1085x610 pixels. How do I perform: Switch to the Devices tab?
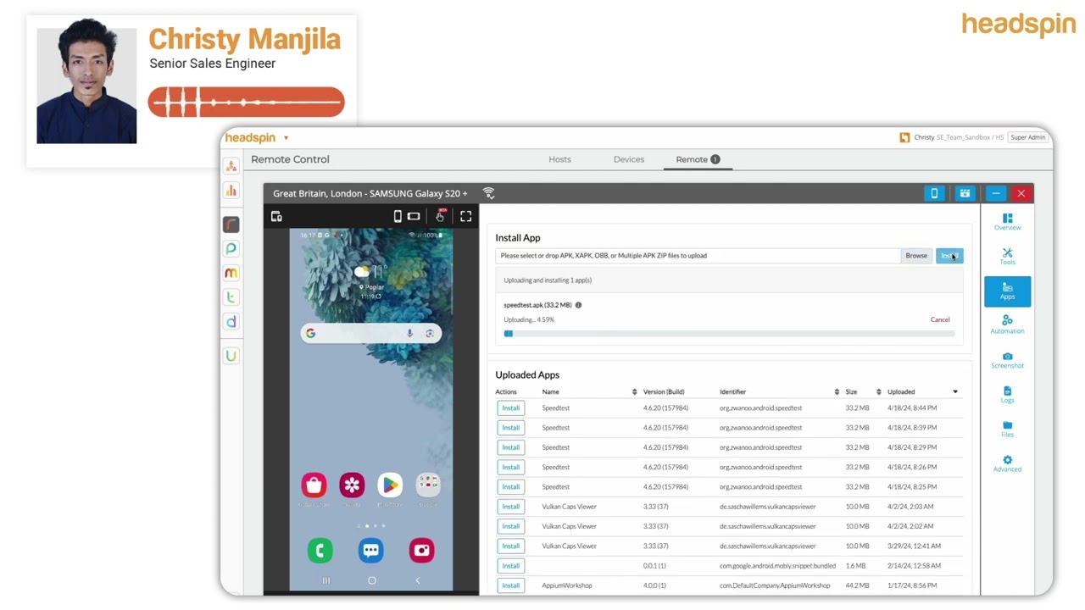click(629, 159)
